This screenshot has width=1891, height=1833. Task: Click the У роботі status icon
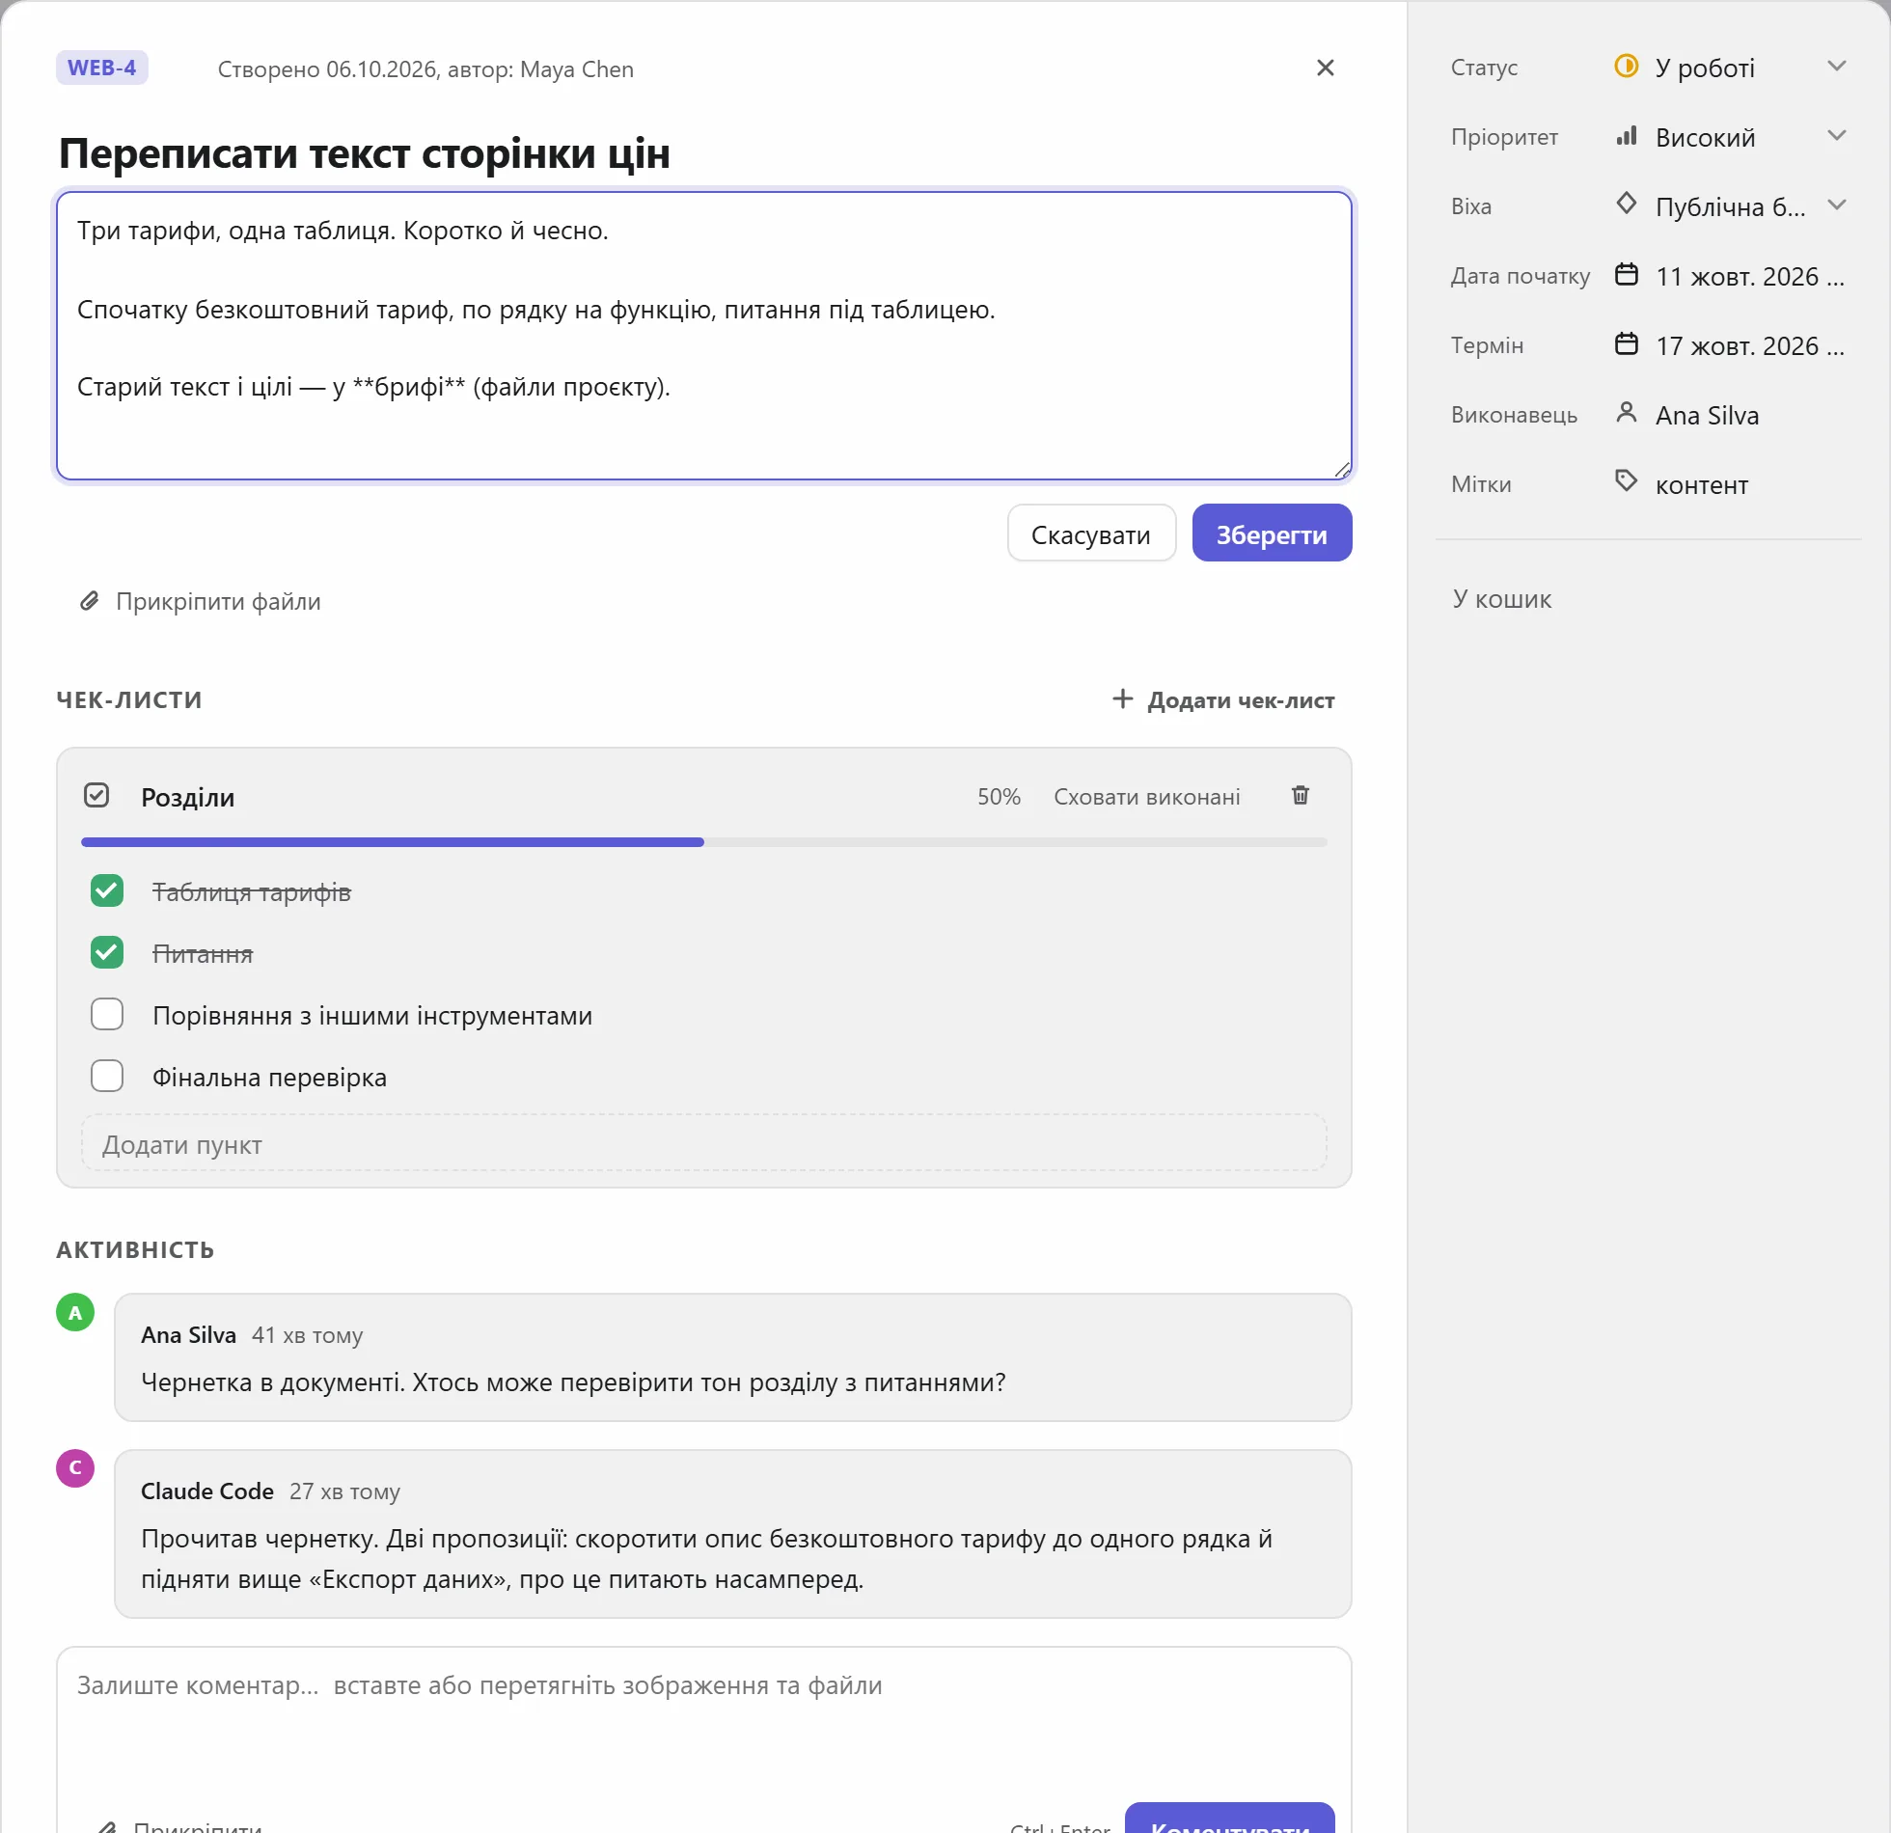coord(1626,66)
